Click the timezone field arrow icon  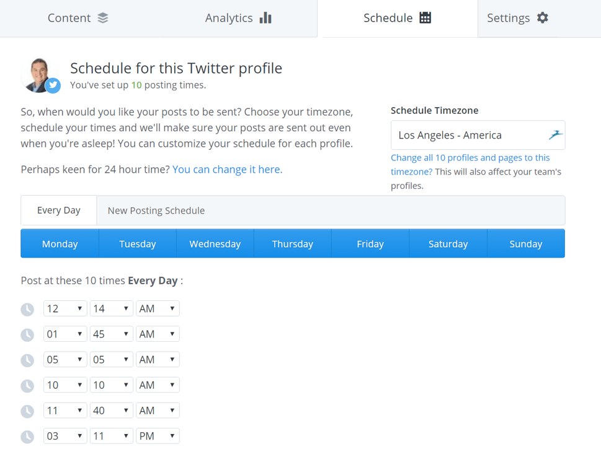(555, 135)
